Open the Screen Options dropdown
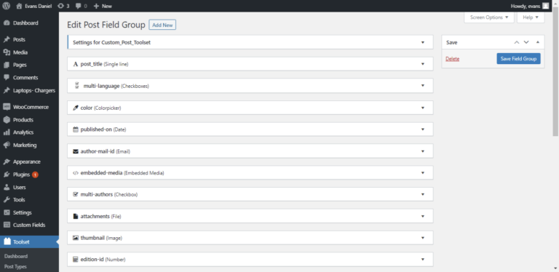The height and width of the screenshot is (272, 559). point(489,17)
